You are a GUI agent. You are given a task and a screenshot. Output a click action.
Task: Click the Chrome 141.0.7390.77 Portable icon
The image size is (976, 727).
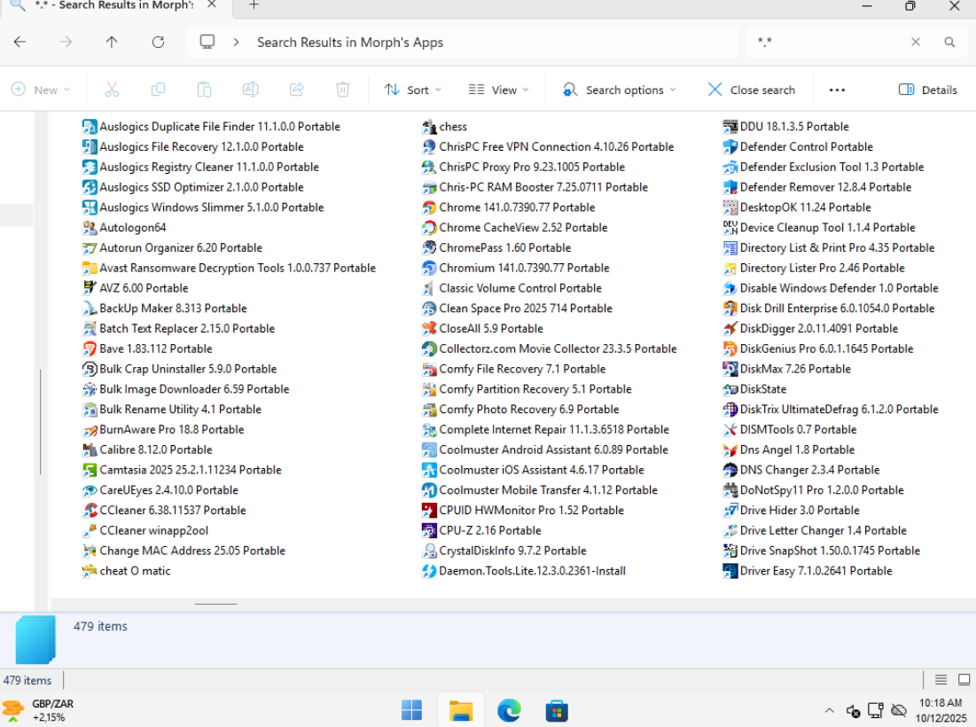tap(429, 207)
